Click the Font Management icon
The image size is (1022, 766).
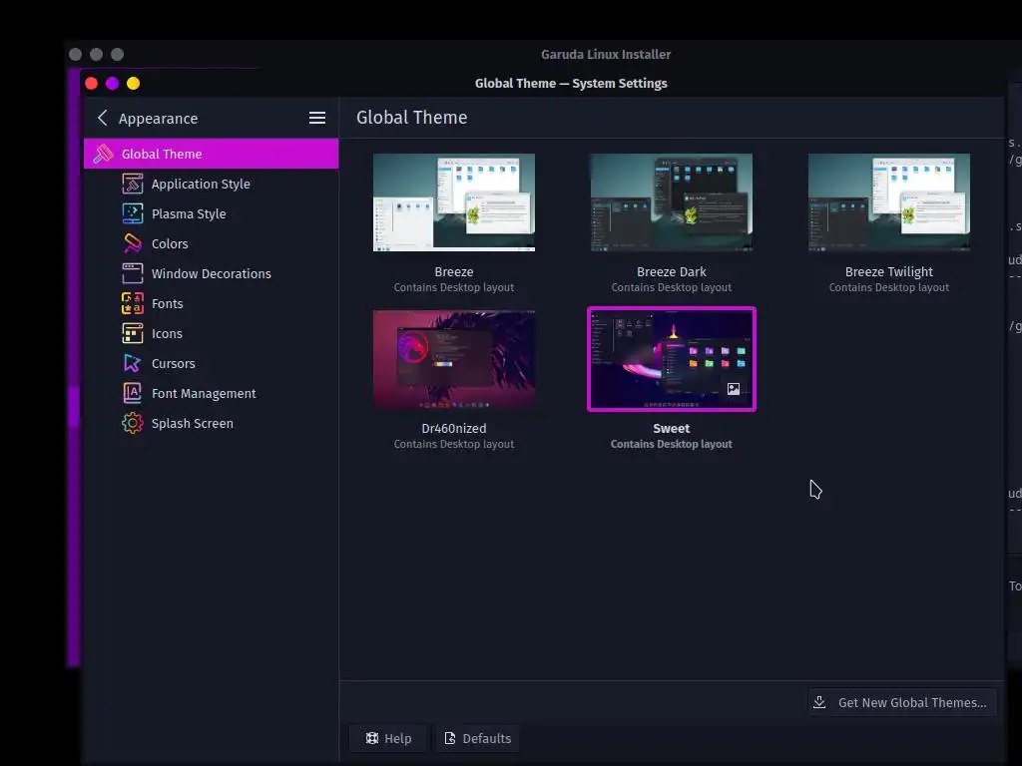[x=133, y=393]
